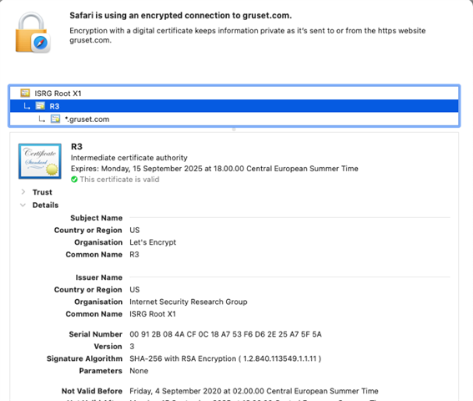Click the ISRG Root X1 certificate icon
The width and height of the screenshot is (473, 401).
click(25, 93)
